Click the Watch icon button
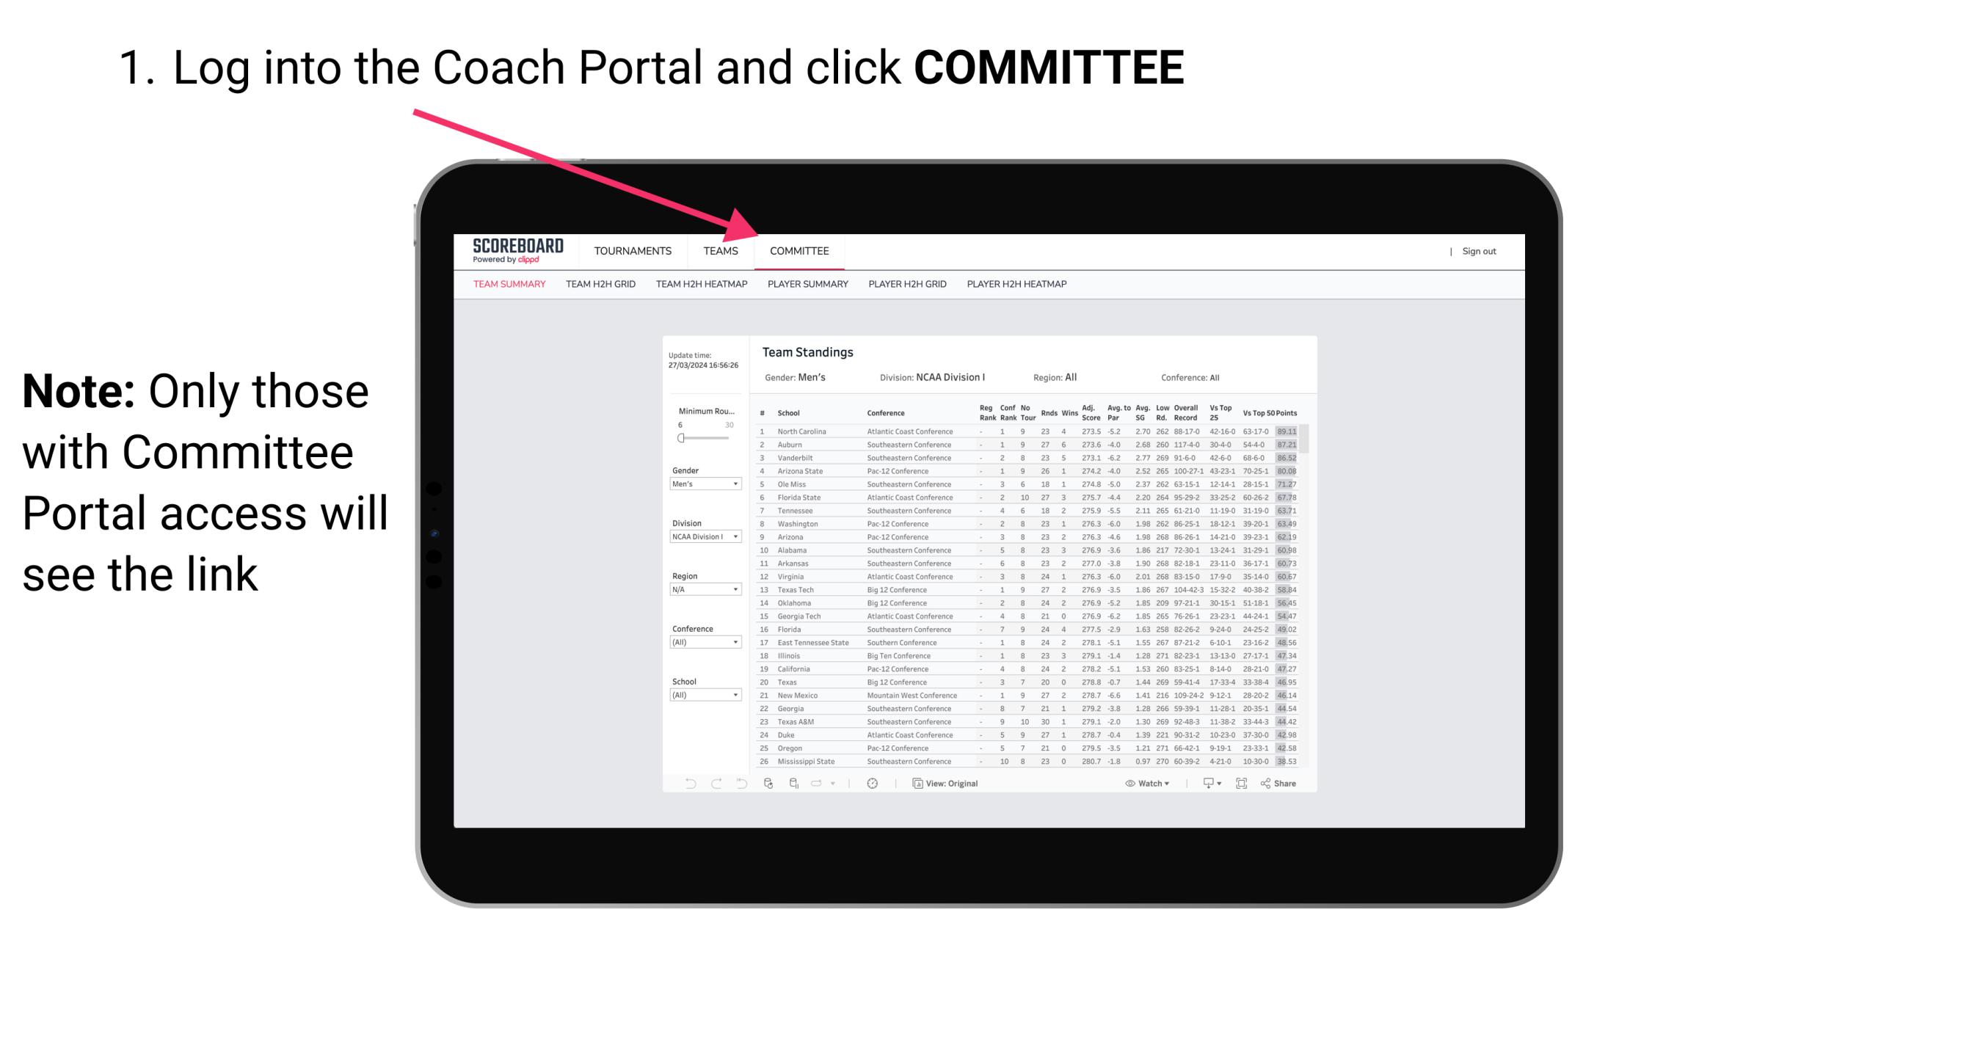 [x=1128, y=784]
